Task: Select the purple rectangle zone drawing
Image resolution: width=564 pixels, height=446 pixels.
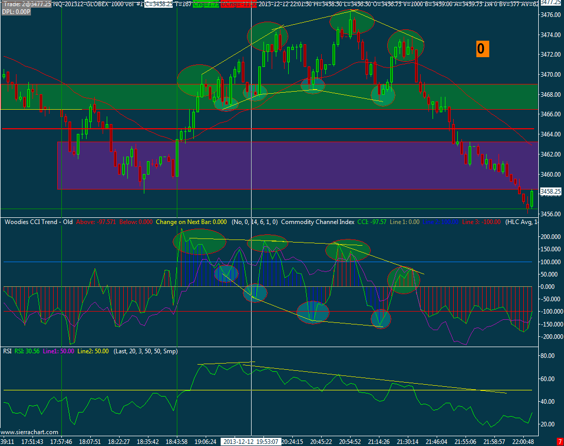Action: [x=298, y=165]
